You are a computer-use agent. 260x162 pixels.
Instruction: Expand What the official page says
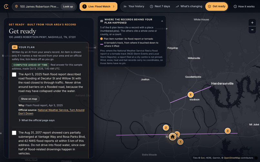click(x=37, y=120)
